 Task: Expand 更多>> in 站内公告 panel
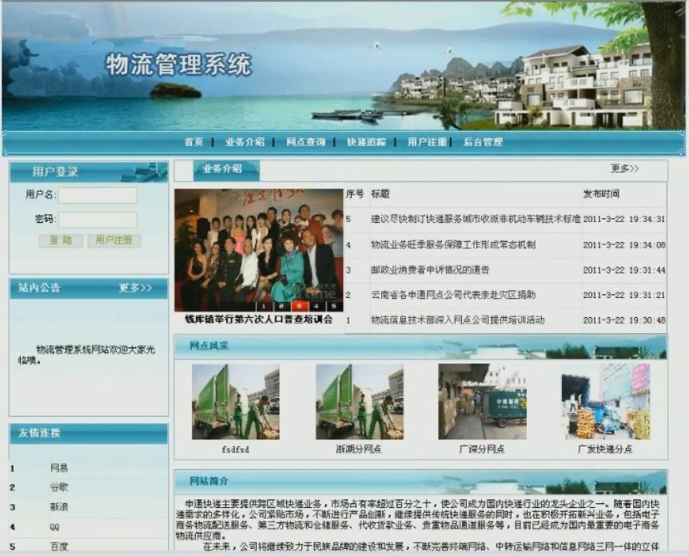(x=135, y=288)
